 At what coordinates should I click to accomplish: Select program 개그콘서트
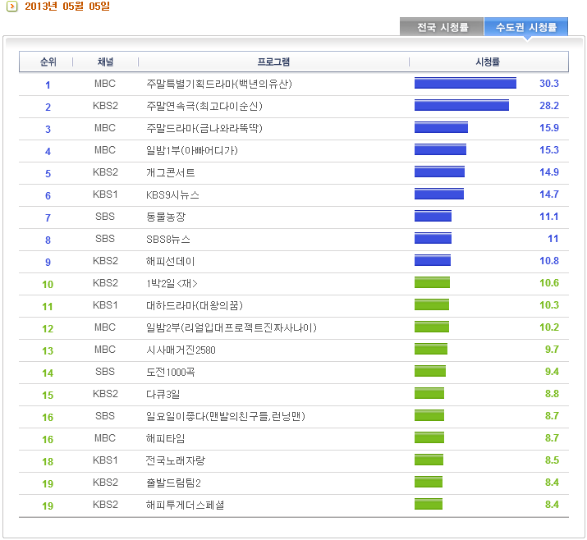pos(171,172)
